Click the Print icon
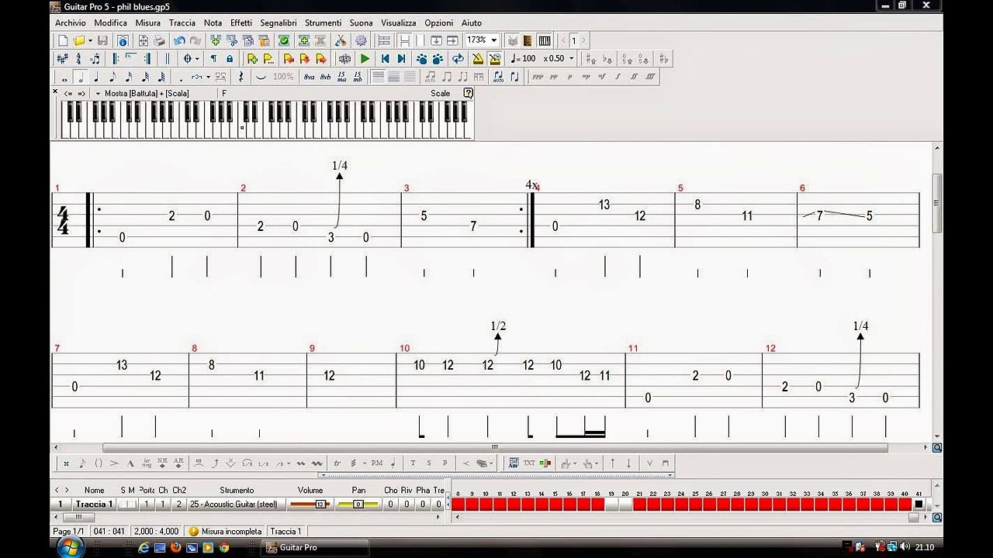This screenshot has height=558, width=993. click(159, 40)
